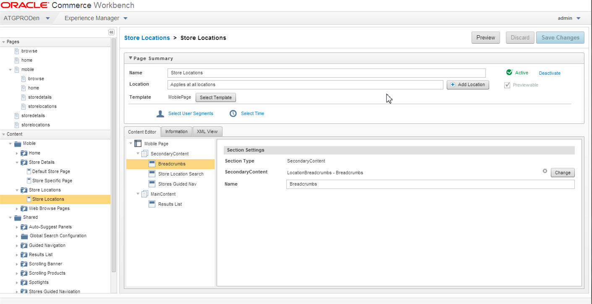Collapse the Store Details node
592x304 pixels.
[17, 162]
